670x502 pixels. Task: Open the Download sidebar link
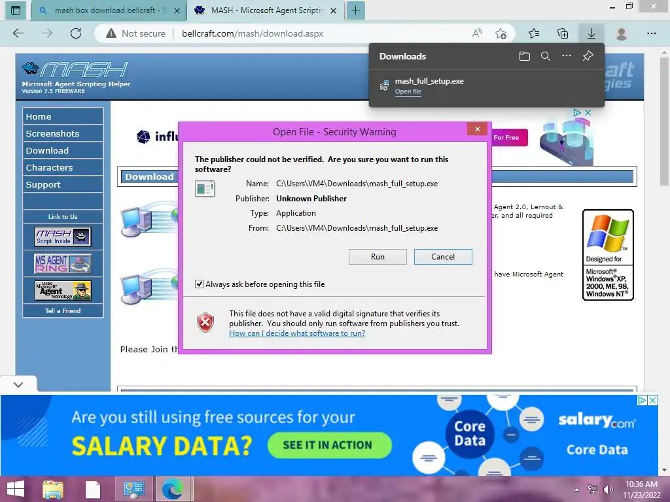(x=63, y=150)
